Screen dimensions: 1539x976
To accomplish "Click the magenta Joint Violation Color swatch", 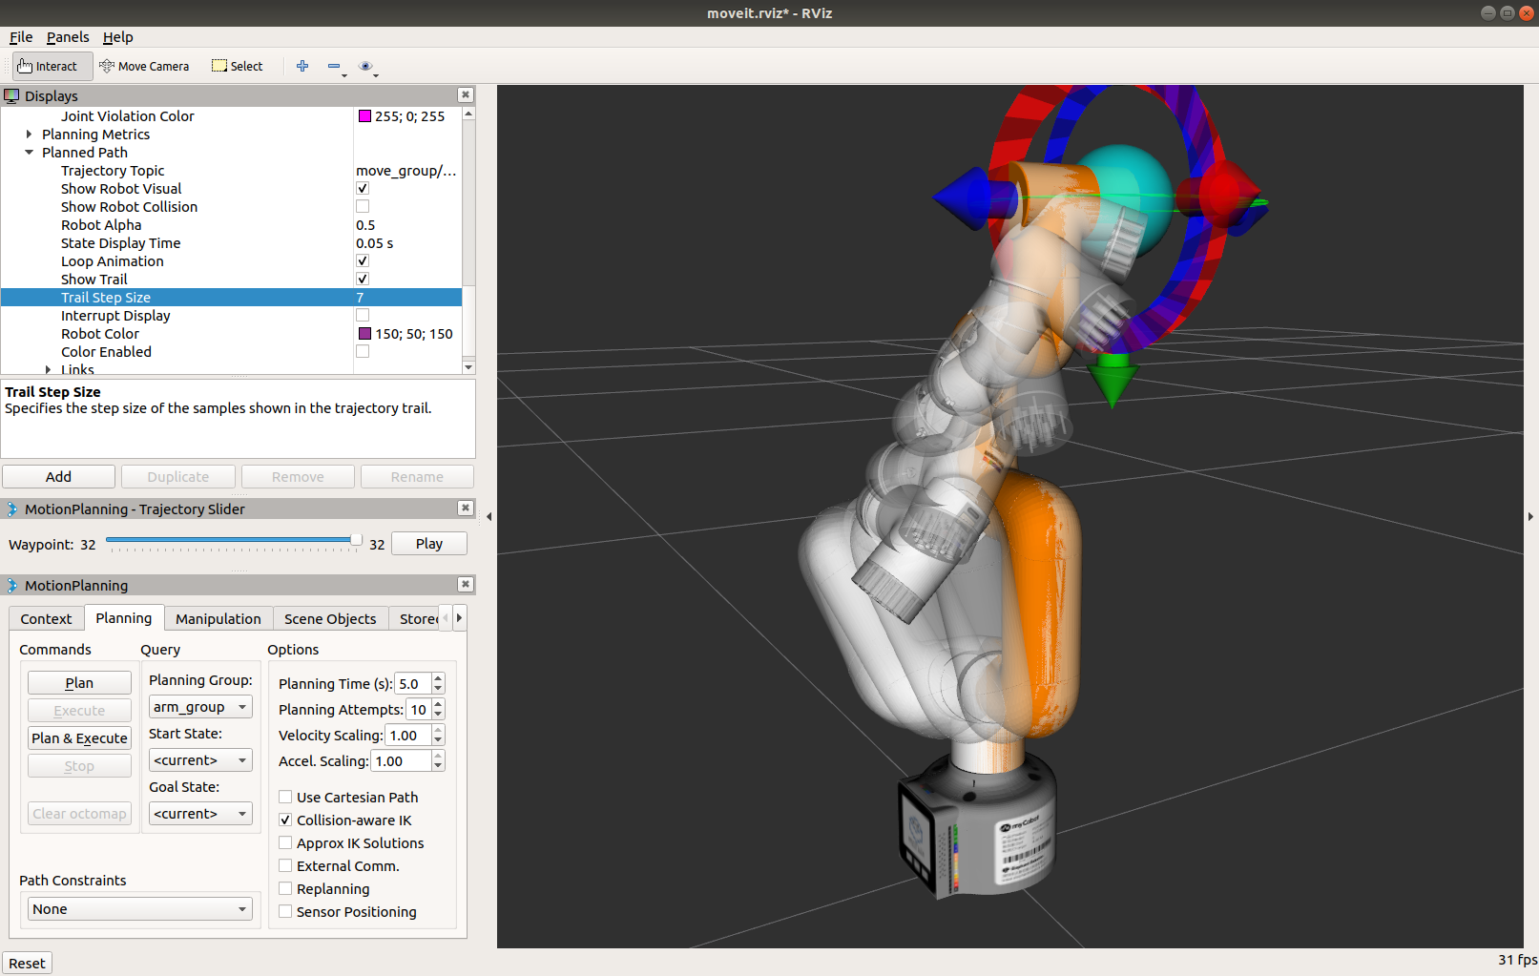I will (x=364, y=116).
